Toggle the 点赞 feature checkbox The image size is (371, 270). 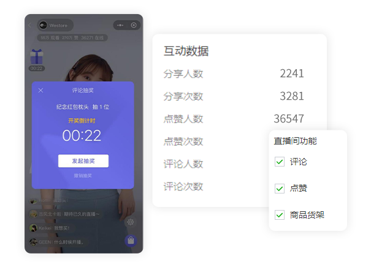280,189
